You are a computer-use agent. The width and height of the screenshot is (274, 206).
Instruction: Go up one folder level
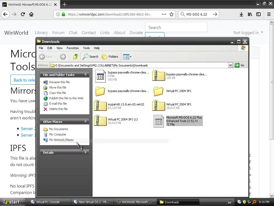[76, 57]
